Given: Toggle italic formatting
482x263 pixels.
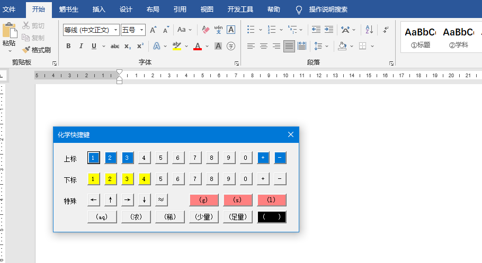Looking at the screenshot, I should coord(81,47).
